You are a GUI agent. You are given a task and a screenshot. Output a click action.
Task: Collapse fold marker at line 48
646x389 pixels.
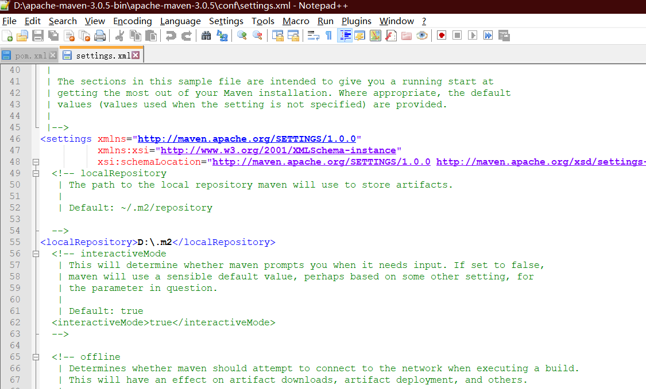click(x=36, y=162)
